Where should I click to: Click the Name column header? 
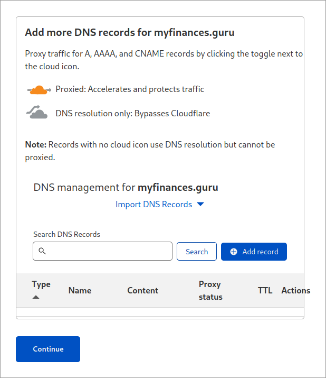[x=80, y=290]
